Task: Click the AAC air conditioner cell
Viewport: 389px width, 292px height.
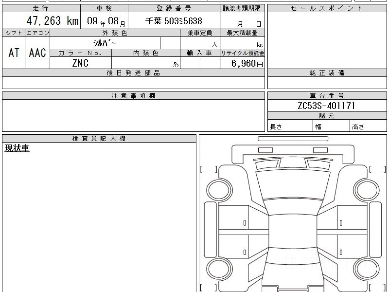Action: pos(38,53)
